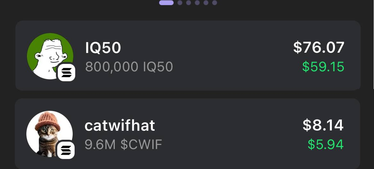
Task: Click the 800,000 IQ50 balance amount
Action: point(129,67)
